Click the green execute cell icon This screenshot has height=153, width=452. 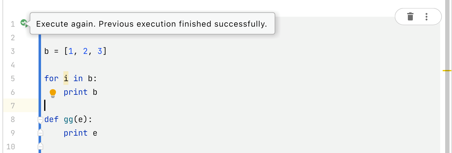click(24, 23)
